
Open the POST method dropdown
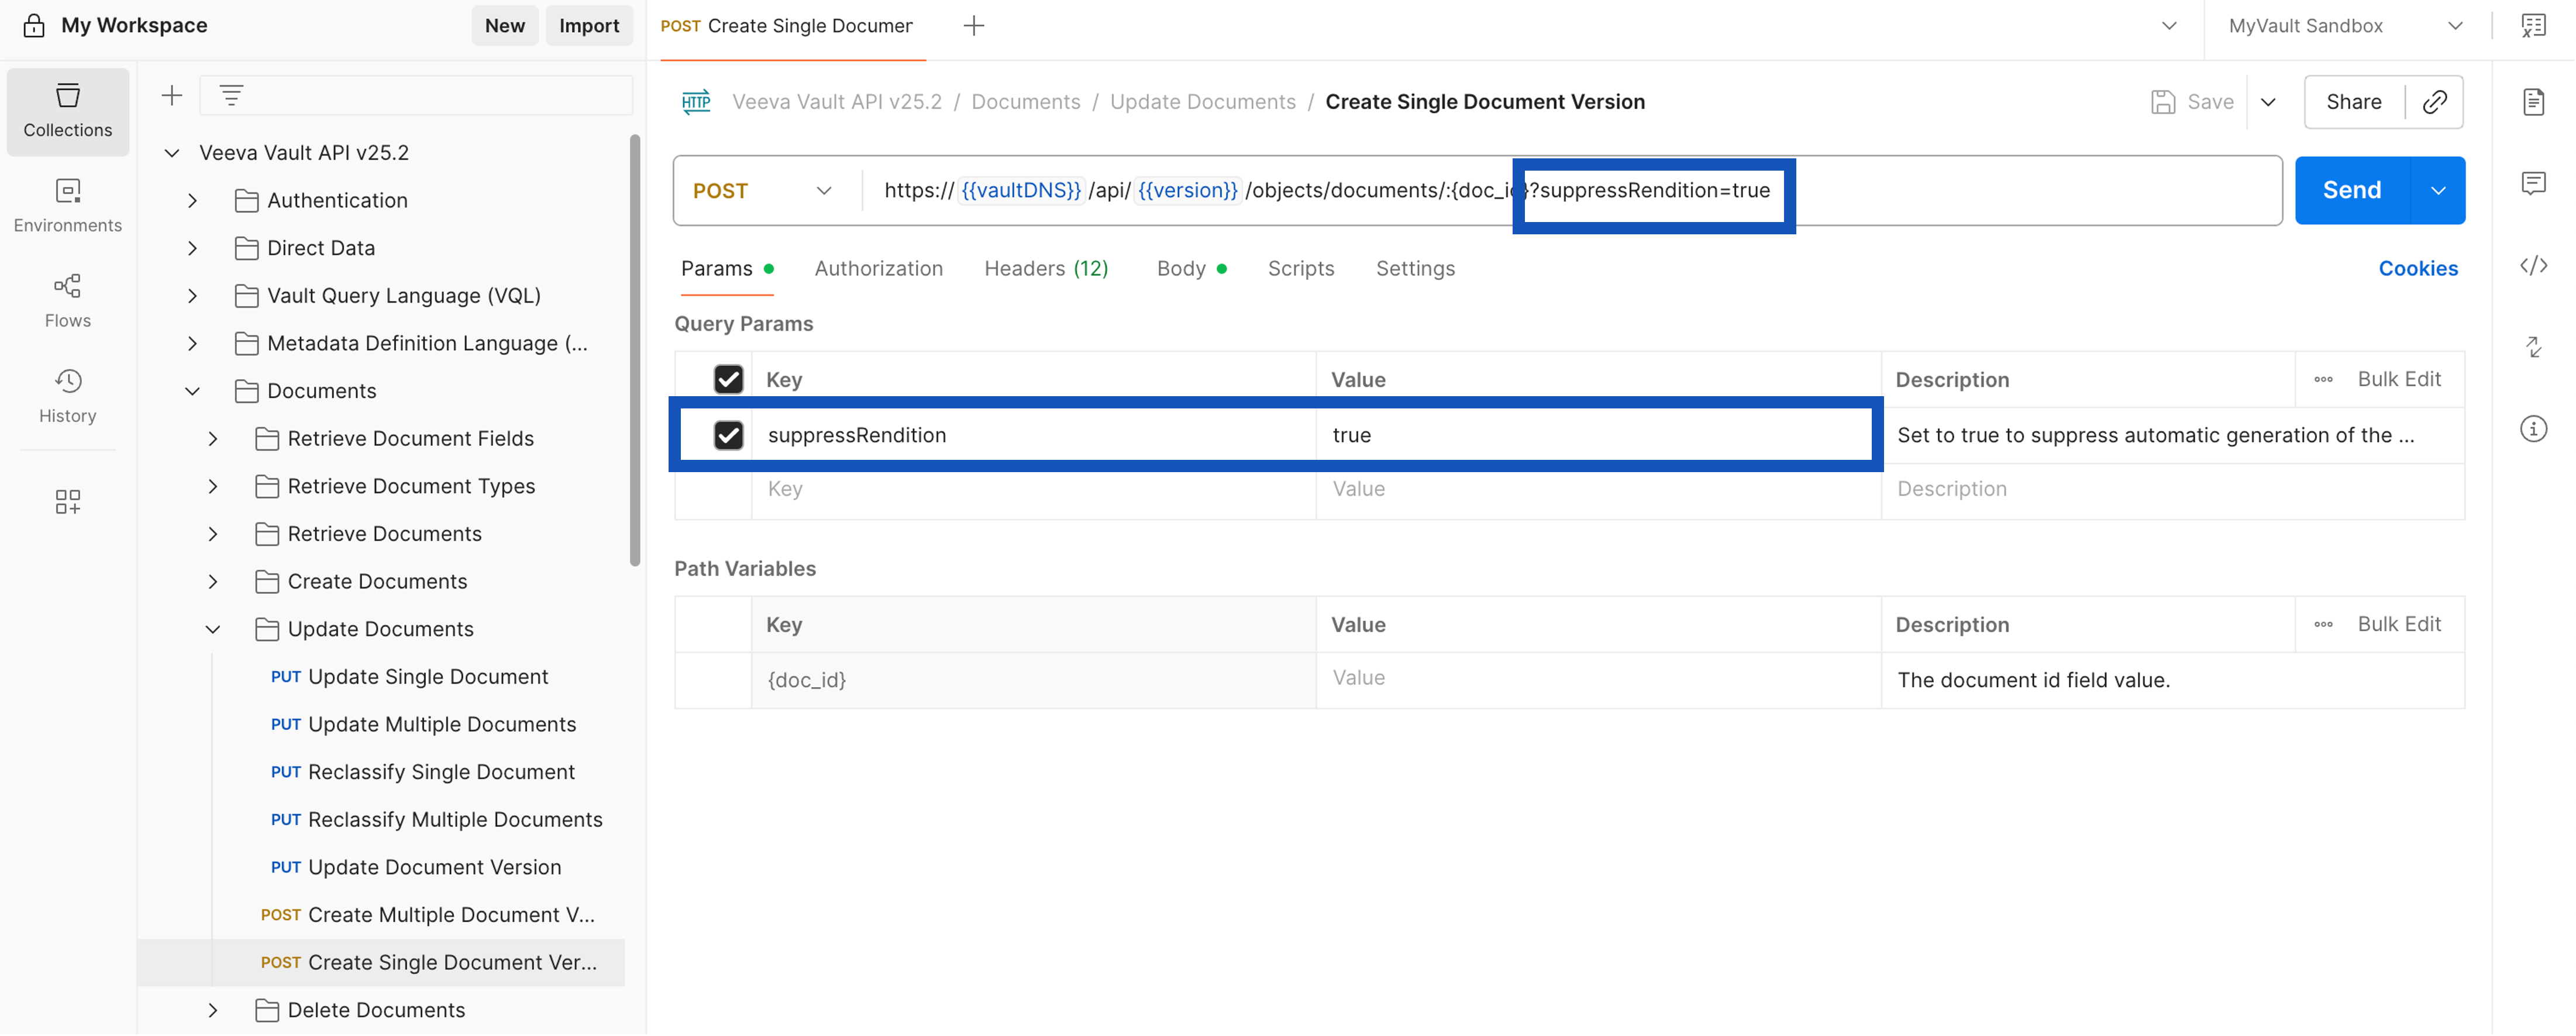(x=762, y=191)
